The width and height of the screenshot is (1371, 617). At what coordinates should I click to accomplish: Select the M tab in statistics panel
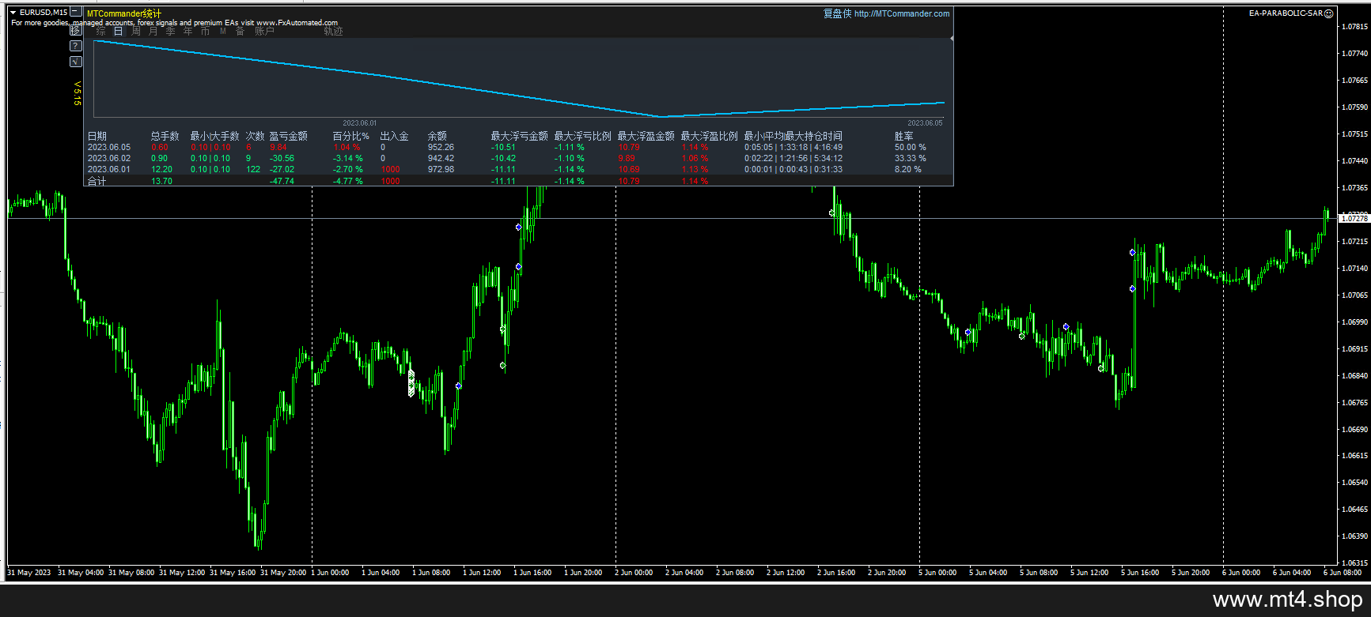(222, 31)
